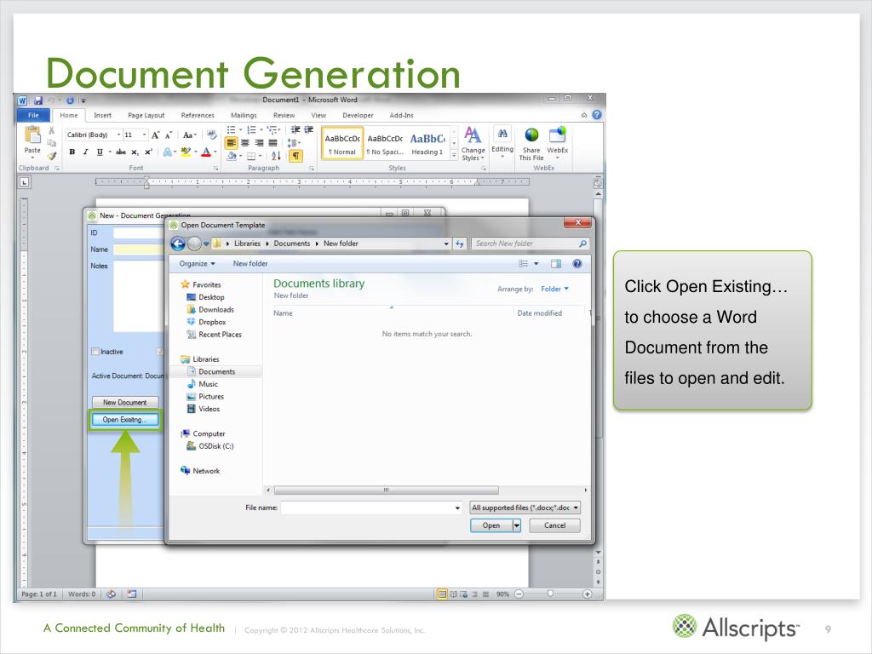Click the bullets list icon
The width and height of the screenshot is (872, 654).
[231, 129]
